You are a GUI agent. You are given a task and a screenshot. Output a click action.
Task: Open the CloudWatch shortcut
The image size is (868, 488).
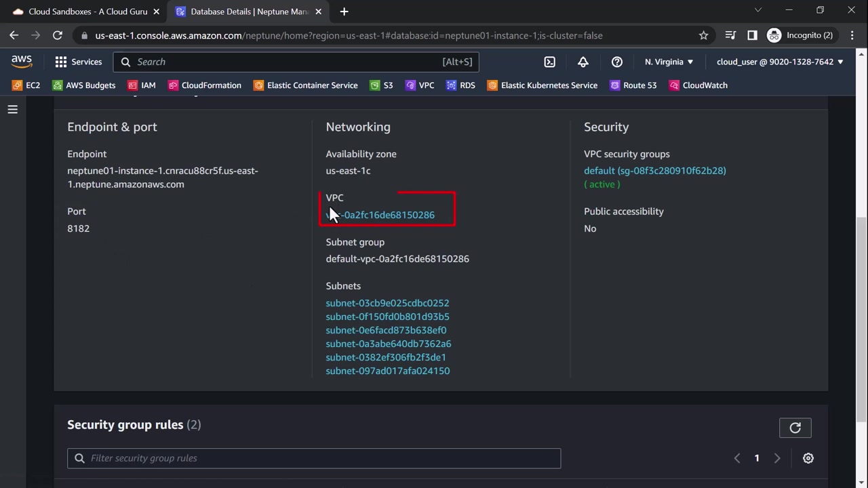[698, 85]
